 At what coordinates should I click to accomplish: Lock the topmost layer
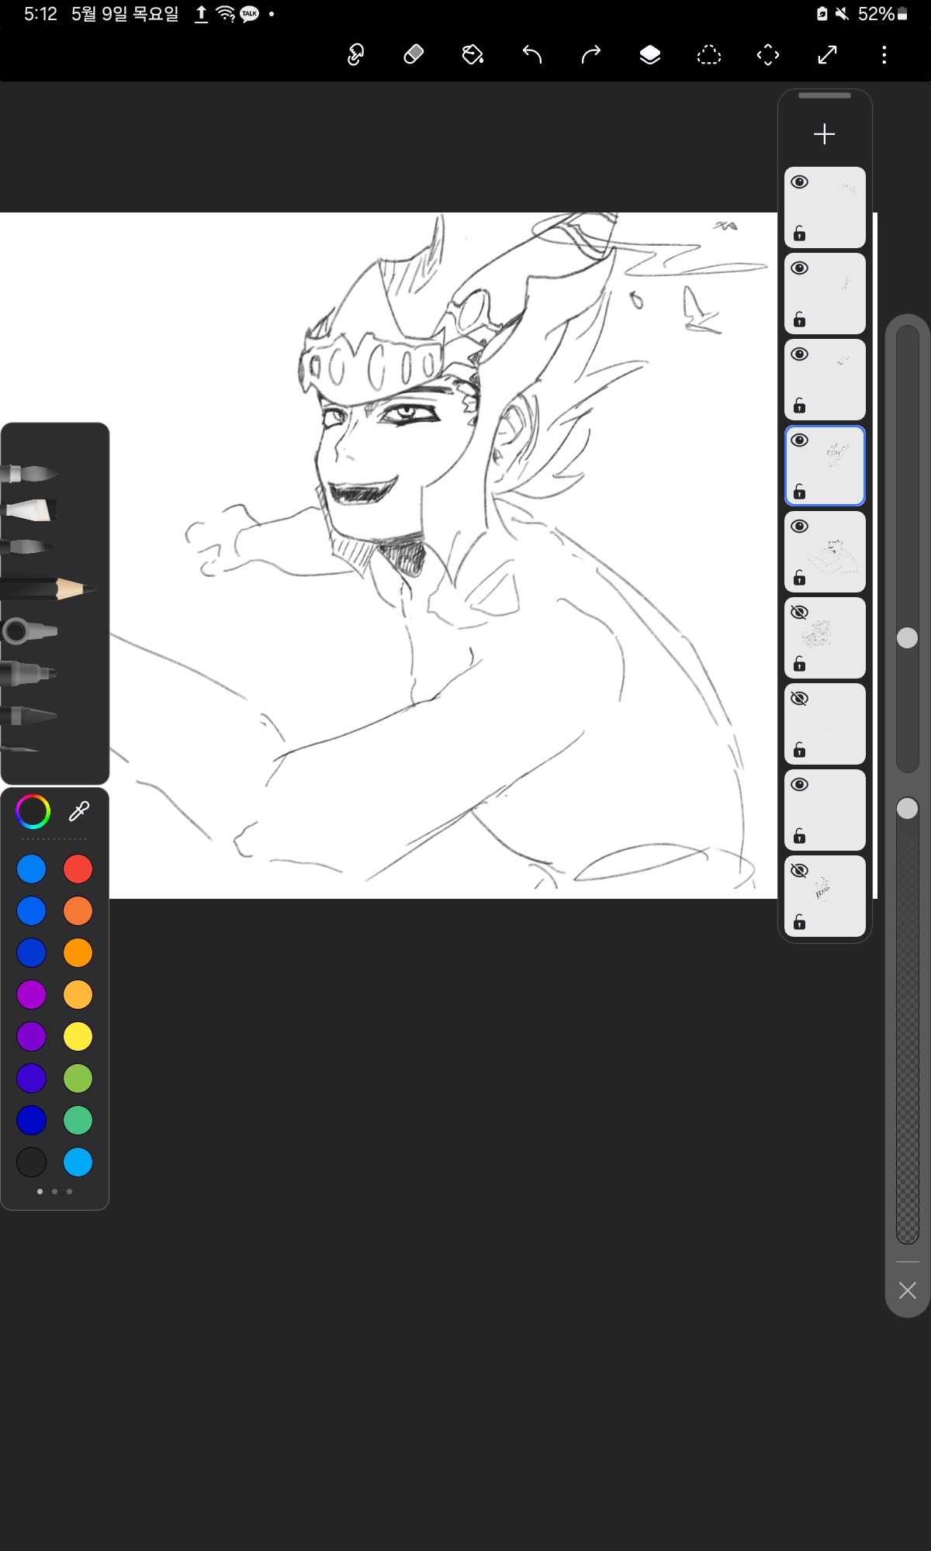799,233
